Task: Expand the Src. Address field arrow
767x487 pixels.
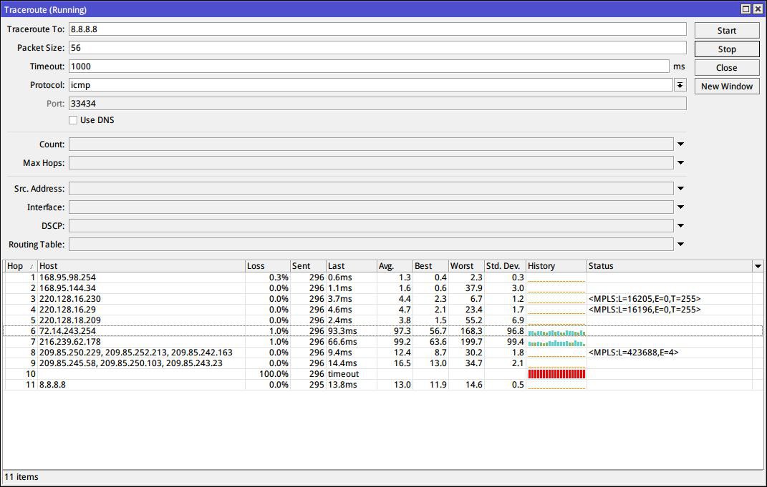Action: point(680,189)
